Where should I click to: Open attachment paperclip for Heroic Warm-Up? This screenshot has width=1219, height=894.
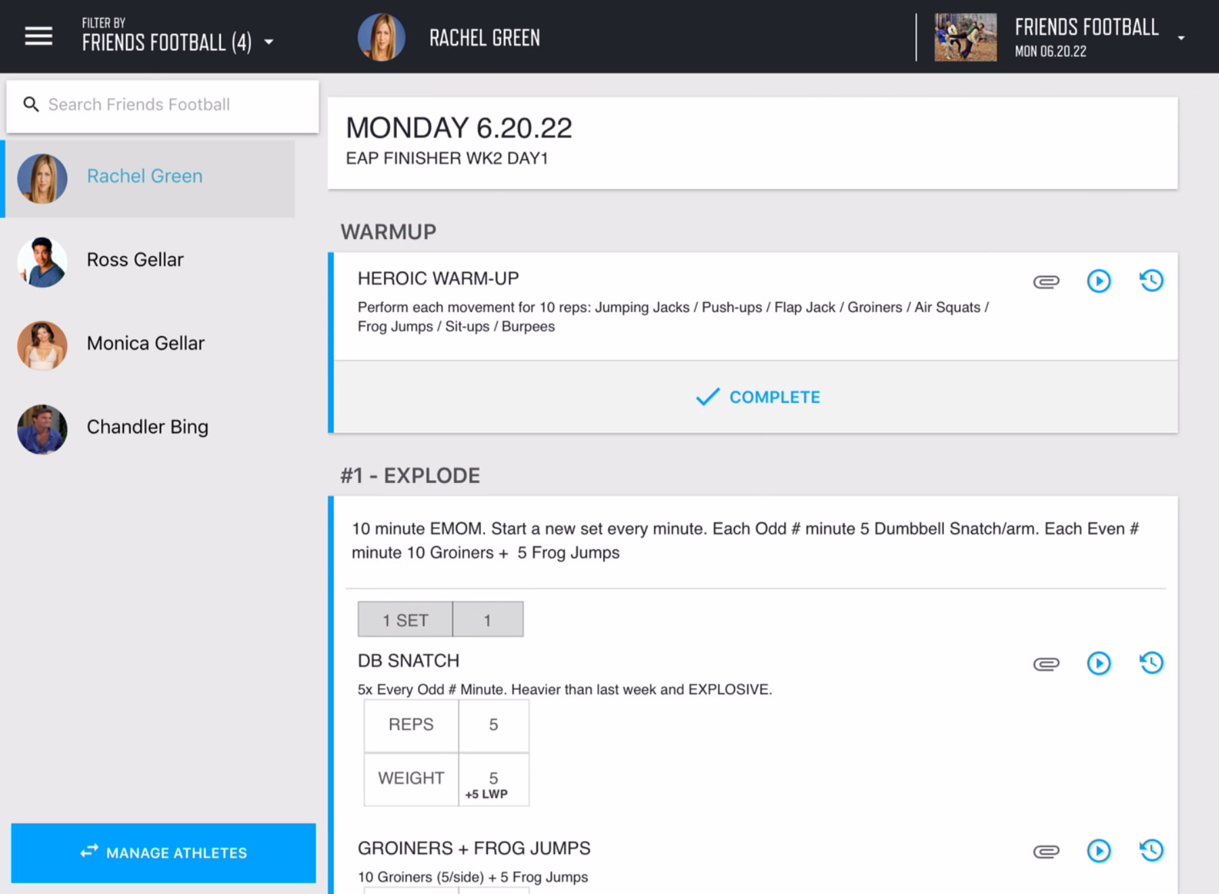tap(1046, 282)
